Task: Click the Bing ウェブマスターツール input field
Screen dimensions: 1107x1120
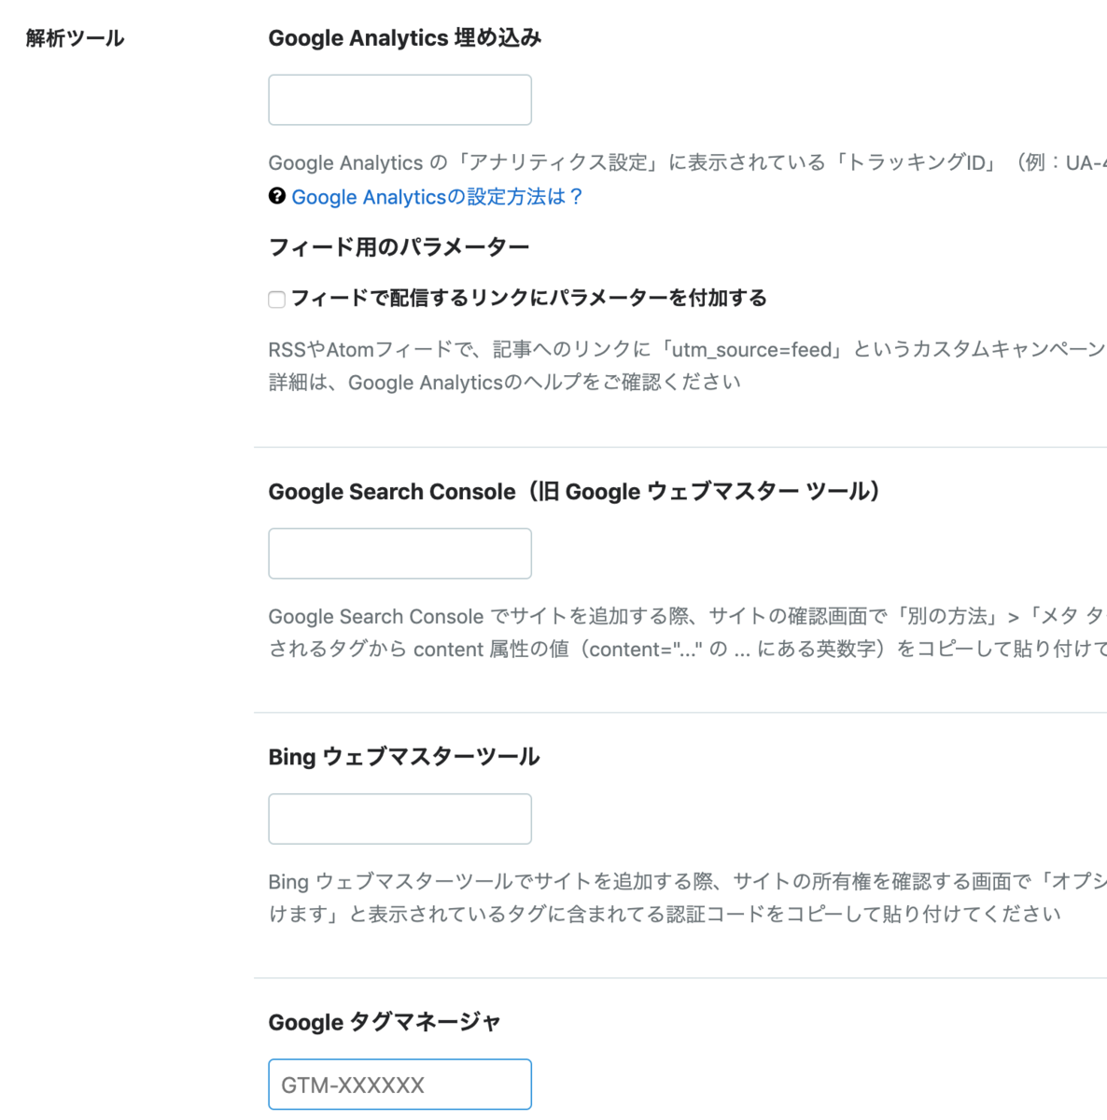Action: 399,819
